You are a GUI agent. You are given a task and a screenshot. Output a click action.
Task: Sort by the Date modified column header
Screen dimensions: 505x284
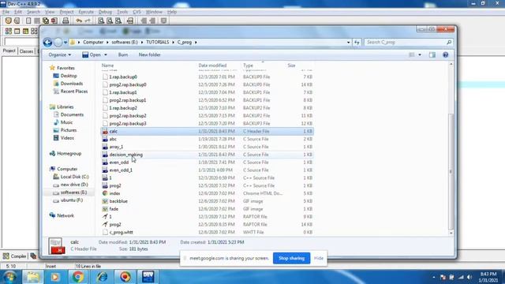(212, 65)
